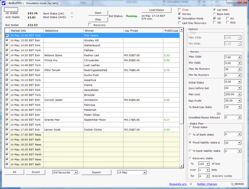Screen dimensions: 249x189
Task: Open the Betfair Charges link
Action: point(207,184)
